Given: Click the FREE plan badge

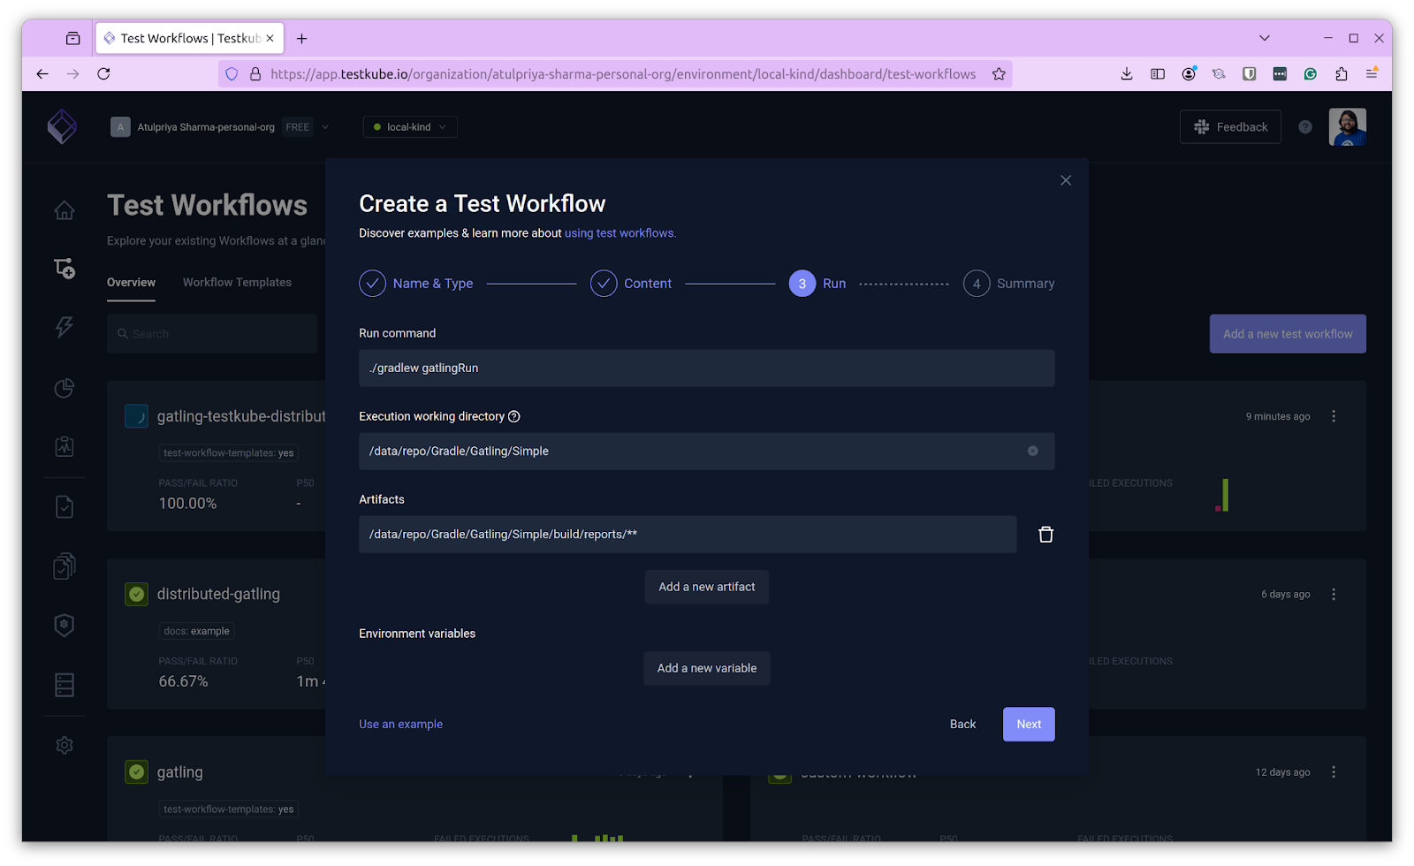Looking at the screenshot, I should pos(298,127).
